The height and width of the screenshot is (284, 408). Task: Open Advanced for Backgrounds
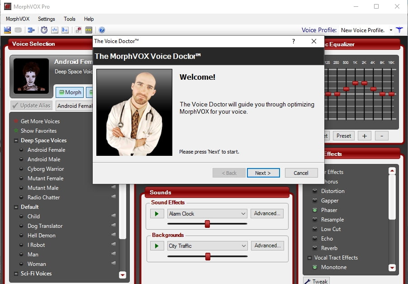click(x=267, y=245)
